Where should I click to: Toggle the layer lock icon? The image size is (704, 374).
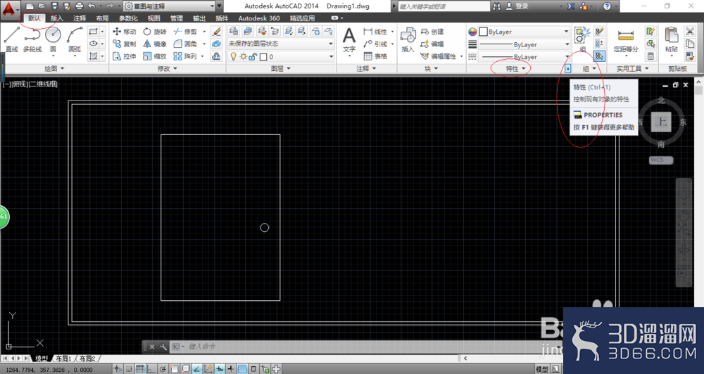[253, 56]
